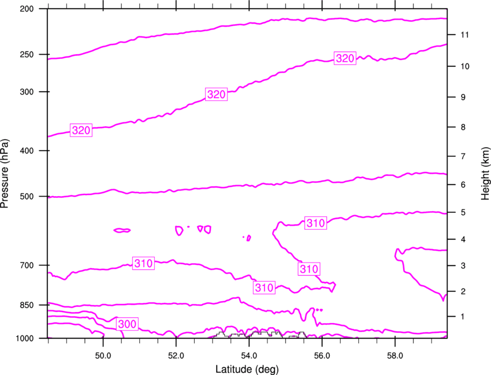
Task: Click the 5 km height tick label
Action: point(463,213)
